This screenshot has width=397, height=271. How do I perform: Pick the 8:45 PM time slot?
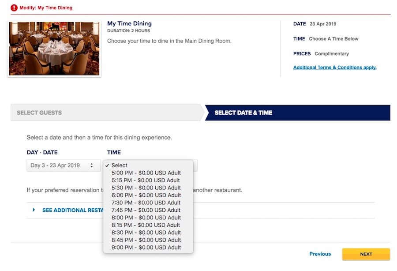pyautogui.click(x=148, y=240)
